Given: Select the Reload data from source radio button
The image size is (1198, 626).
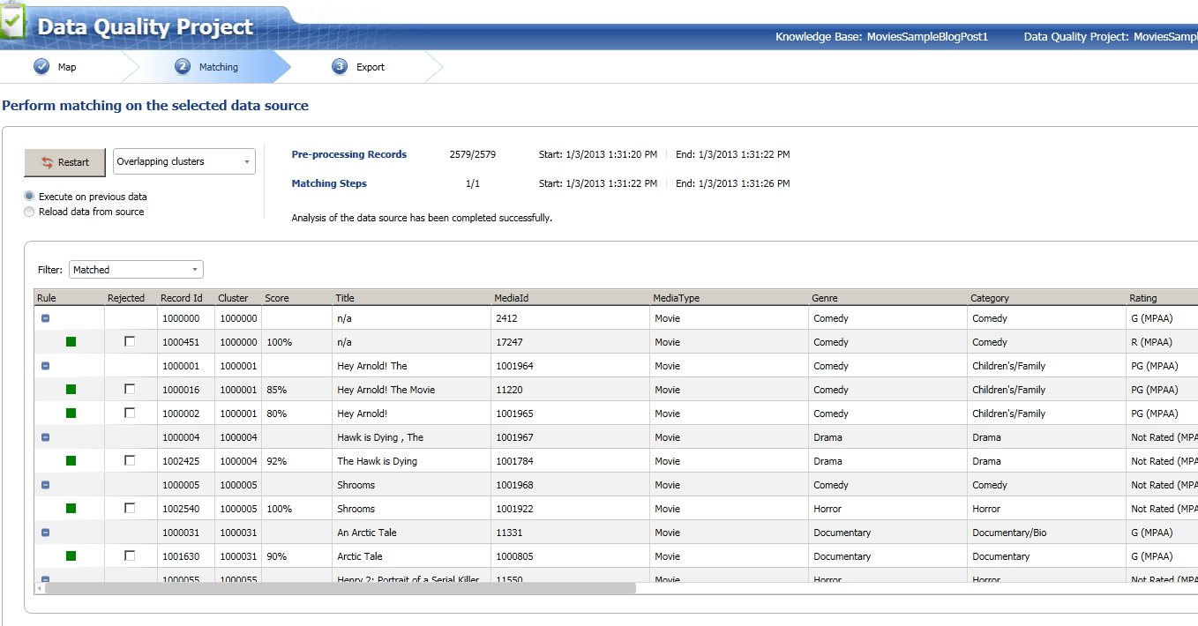Looking at the screenshot, I should 28,212.
